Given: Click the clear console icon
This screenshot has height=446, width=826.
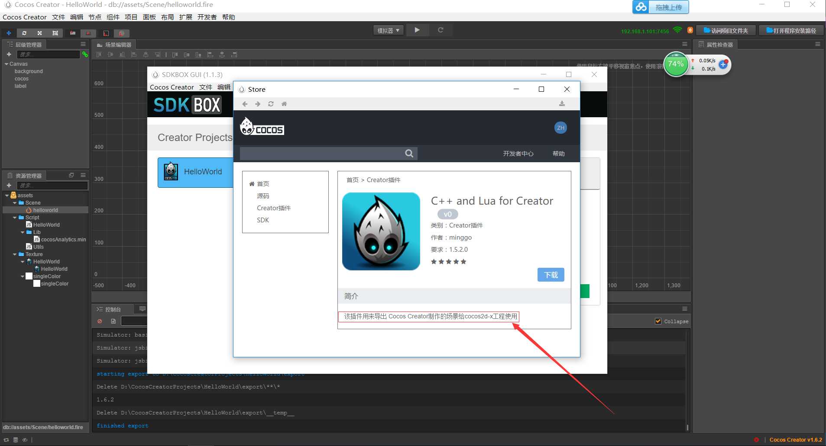Looking at the screenshot, I should 100,321.
